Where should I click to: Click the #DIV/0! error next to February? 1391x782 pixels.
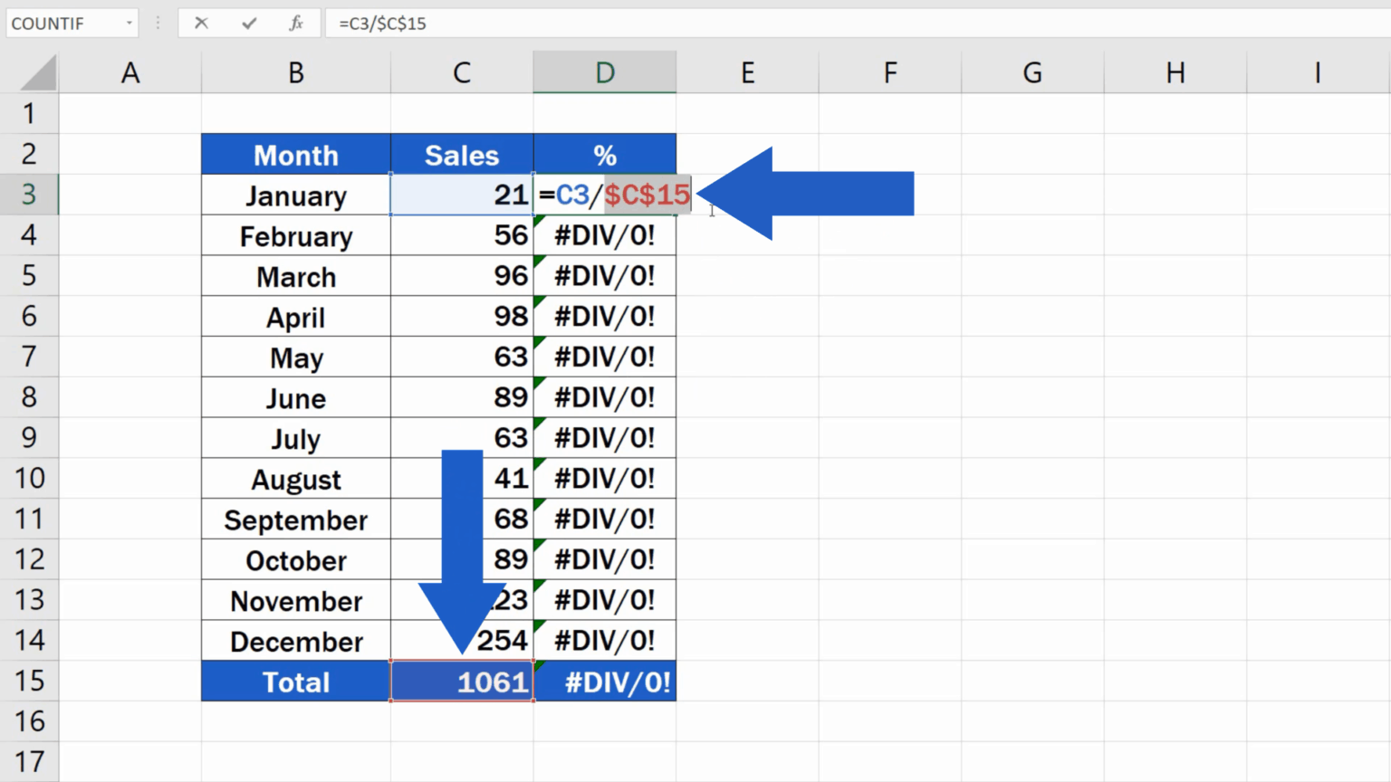(x=604, y=235)
